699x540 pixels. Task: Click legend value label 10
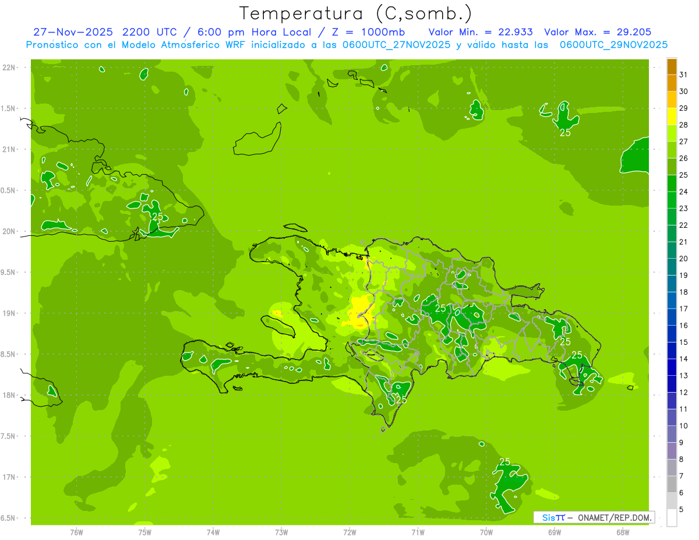pyautogui.click(x=683, y=426)
